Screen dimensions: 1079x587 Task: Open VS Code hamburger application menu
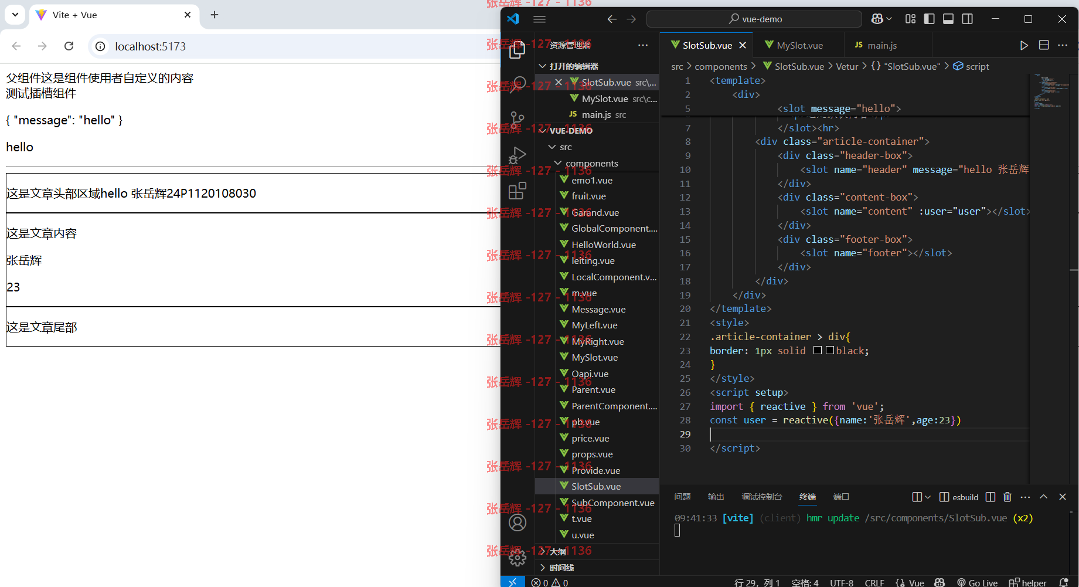tap(539, 19)
